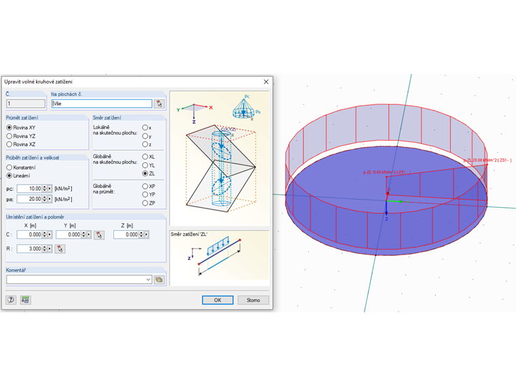Click the C Y coordinate field
The image size is (516, 387).
tap(69, 235)
